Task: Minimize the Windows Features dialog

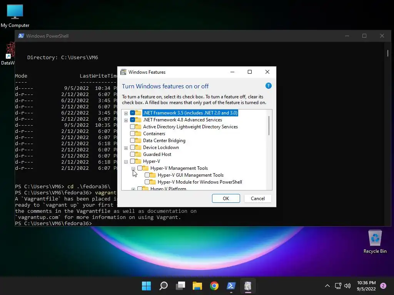Action: click(232, 72)
